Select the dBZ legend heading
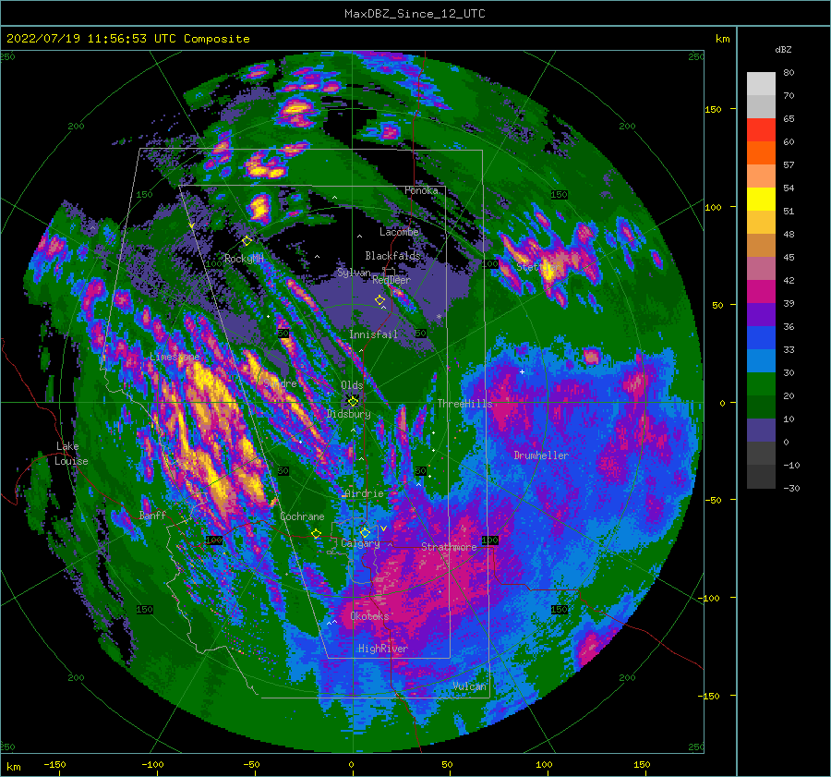 783,50
